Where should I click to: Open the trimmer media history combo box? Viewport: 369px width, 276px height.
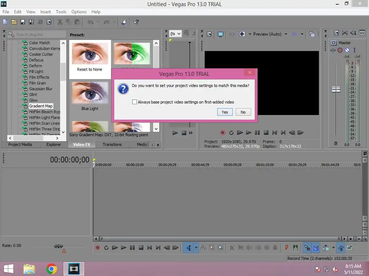point(175,34)
